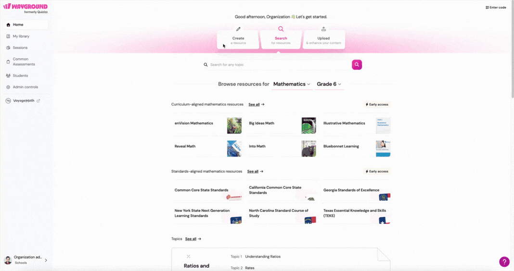The width and height of the screenshot is (514, 271).
Task: Click the Admin controls gear icon
Action: click(x=8, y=87)
